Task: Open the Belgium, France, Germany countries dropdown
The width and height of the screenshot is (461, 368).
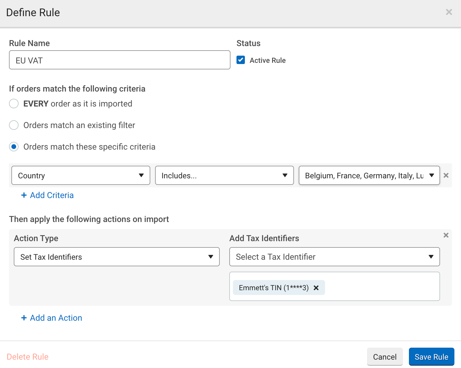Action: 369,175
